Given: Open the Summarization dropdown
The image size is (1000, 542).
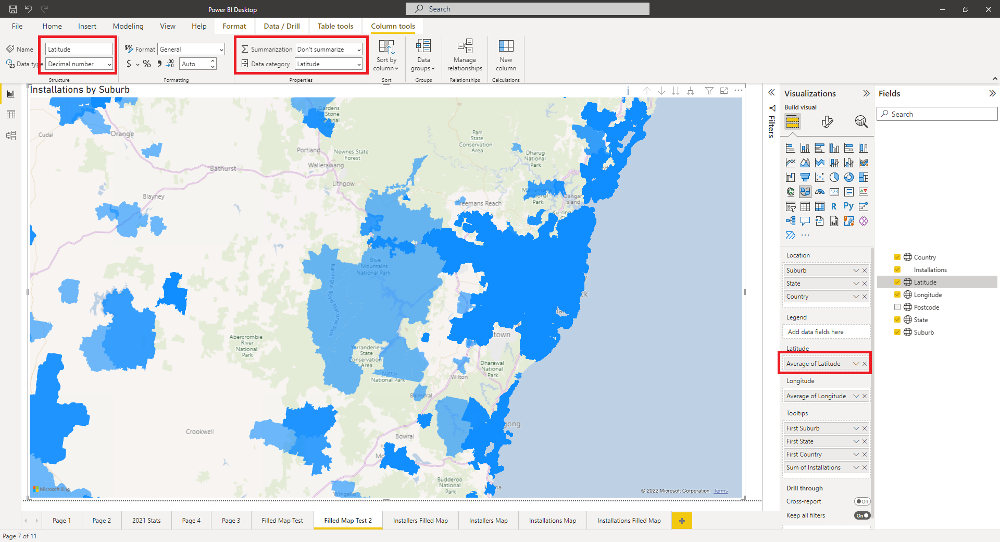Looking at the screenshot, I should pos(329,49).
